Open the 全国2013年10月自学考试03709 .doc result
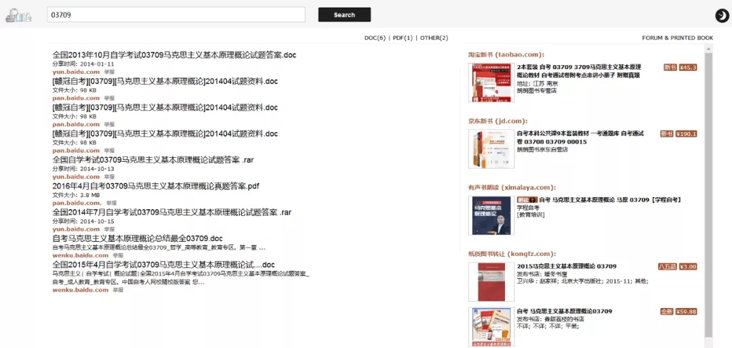Image resolution: width=732 pixels, height=348 pixels. [x=174, y=55]
